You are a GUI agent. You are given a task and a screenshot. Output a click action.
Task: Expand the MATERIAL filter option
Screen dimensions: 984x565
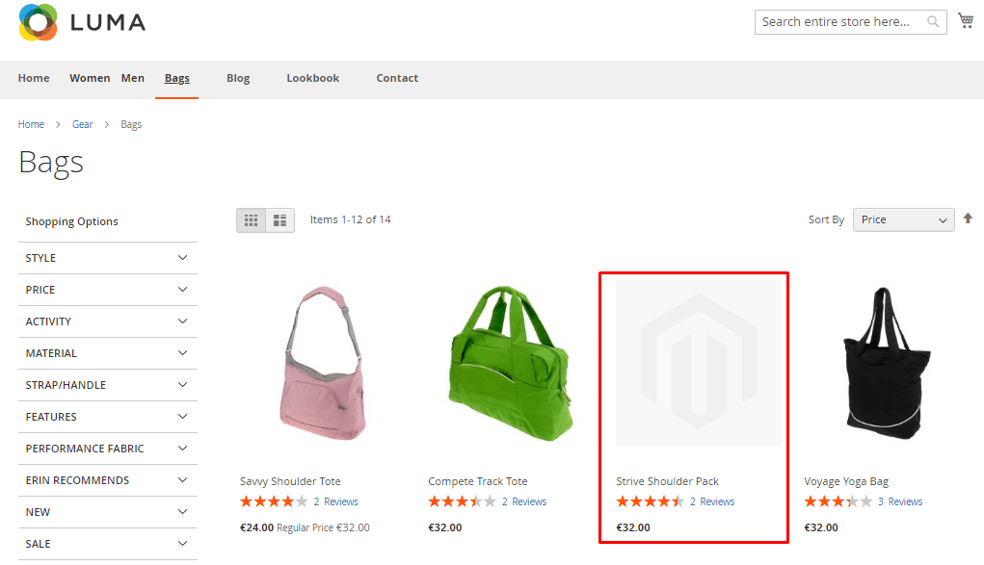click(108, 353)
